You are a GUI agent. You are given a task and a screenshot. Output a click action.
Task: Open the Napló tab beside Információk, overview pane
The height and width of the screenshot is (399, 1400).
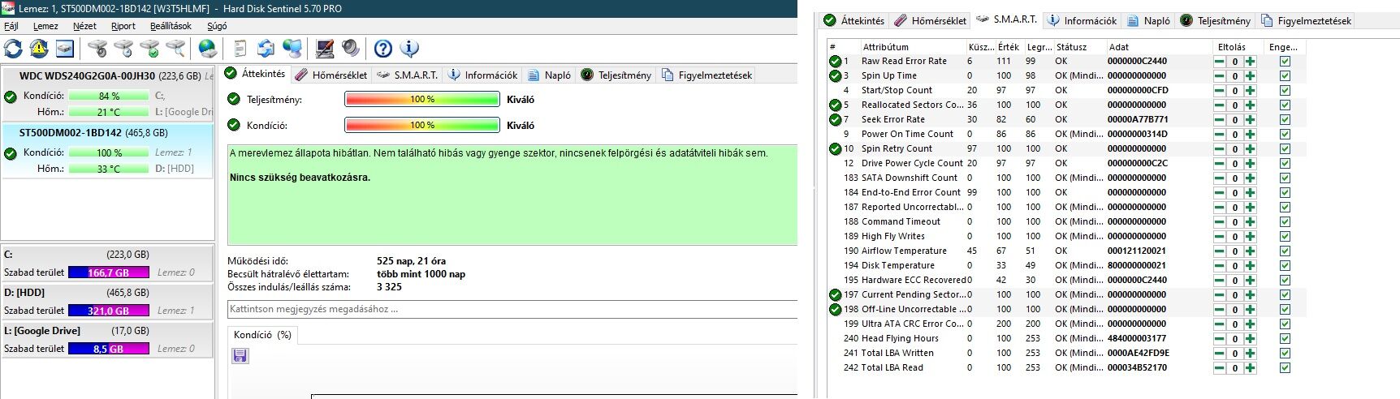[x=549, y=75]
